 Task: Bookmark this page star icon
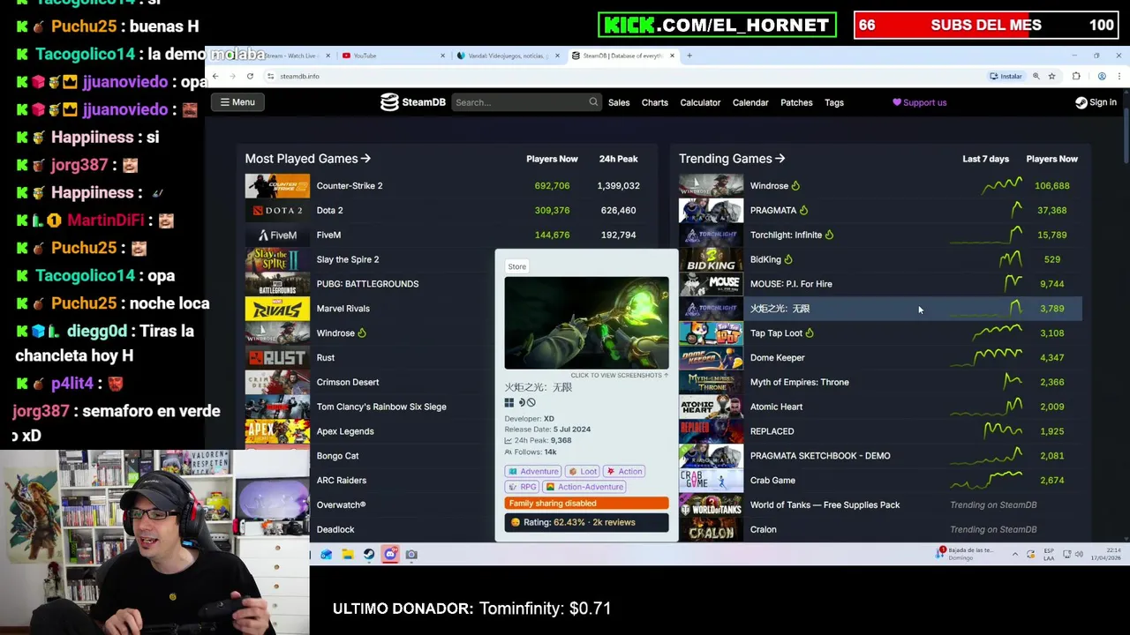[x=1051, y=77]
